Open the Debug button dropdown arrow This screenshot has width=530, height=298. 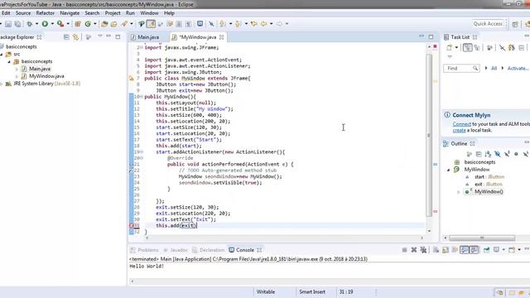coord(36,24)
